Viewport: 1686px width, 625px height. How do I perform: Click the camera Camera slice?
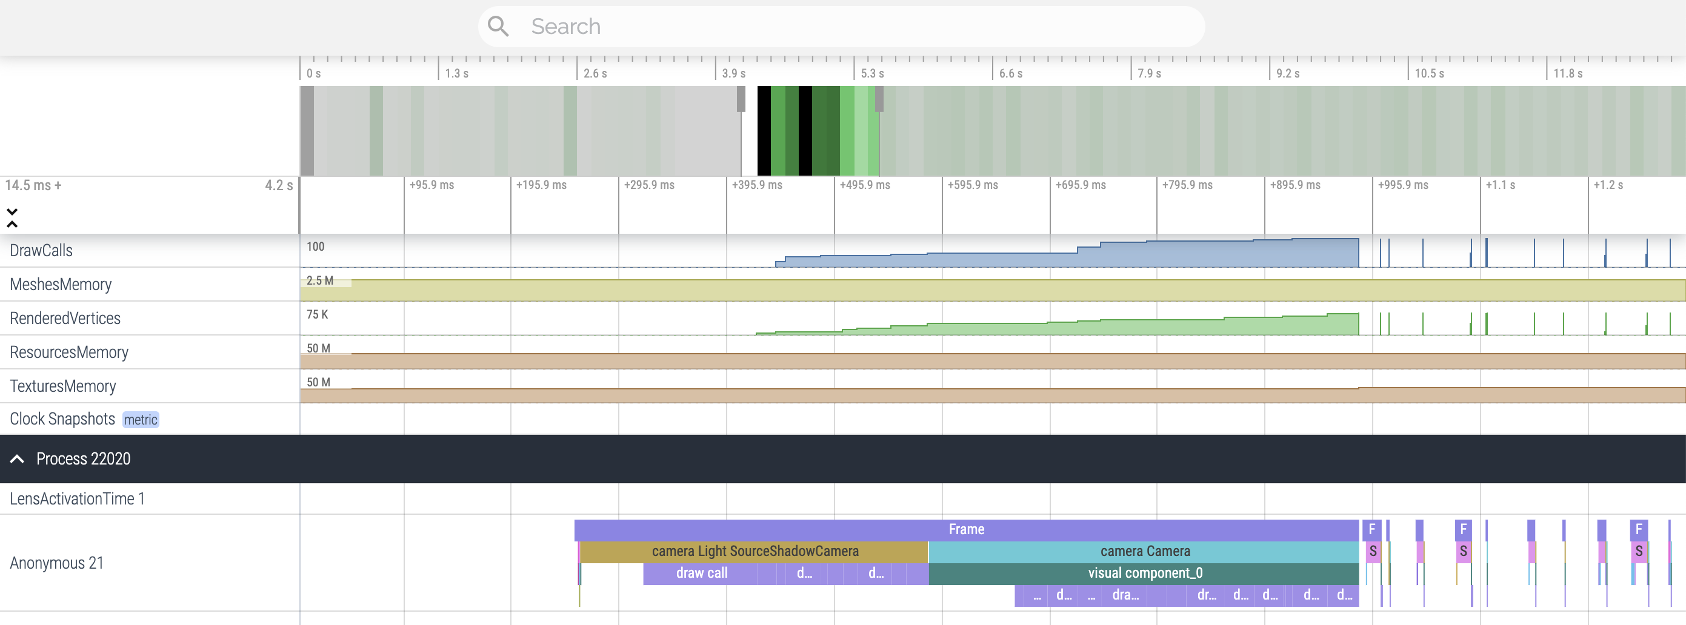[x=1144, y=551]
